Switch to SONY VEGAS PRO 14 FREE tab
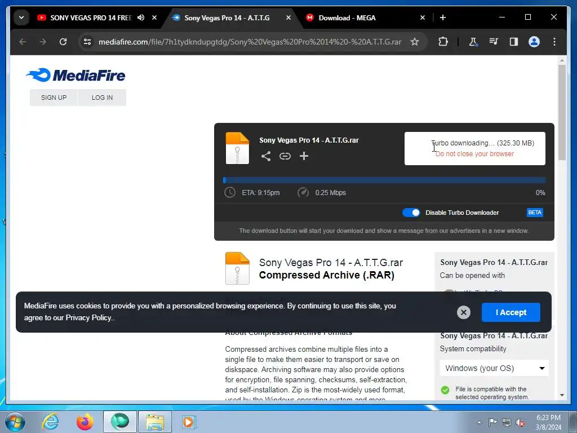 click(x=91, y=17)
